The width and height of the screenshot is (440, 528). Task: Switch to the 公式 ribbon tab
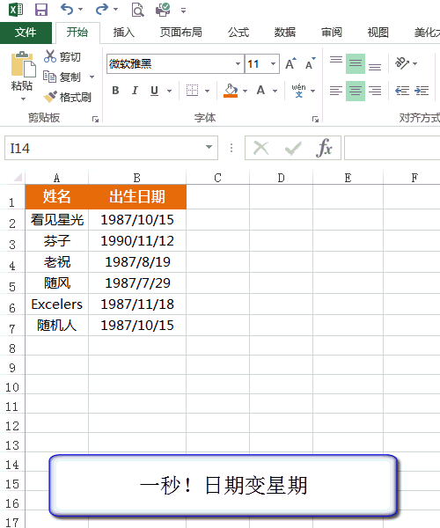click(x=238, y=33)
